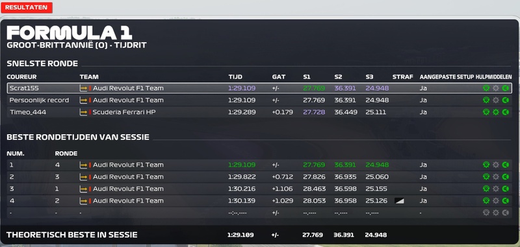Click the grey gear assist icon in Scrat155 row

click(x=496, y=88)
